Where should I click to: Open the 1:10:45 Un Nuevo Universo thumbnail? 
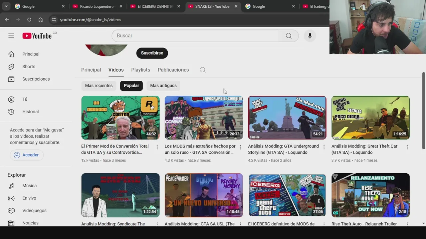204,195
